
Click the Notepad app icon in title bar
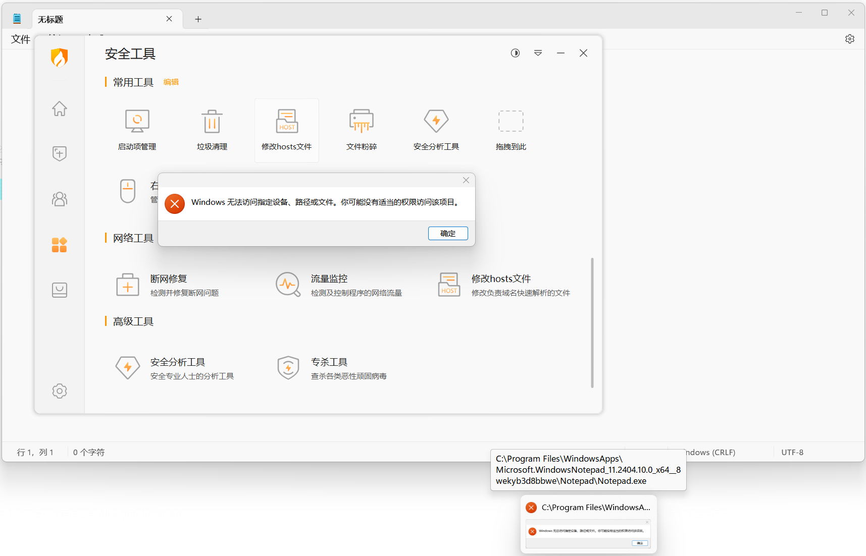tap(17, 19)
